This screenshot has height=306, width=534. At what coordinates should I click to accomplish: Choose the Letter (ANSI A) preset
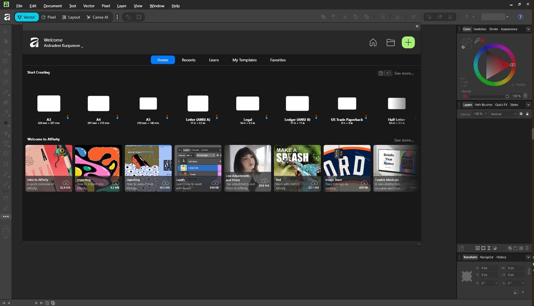(198, 109)
